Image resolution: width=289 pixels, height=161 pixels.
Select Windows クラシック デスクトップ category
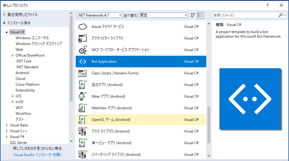pos(39,43)
